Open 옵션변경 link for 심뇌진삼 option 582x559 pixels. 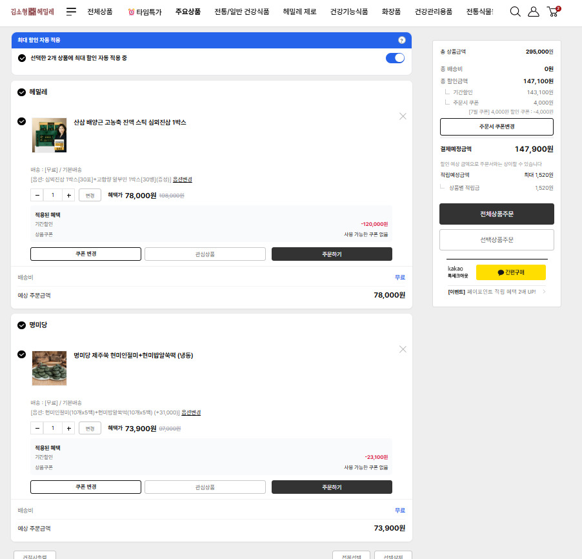[x=182, y=179]
